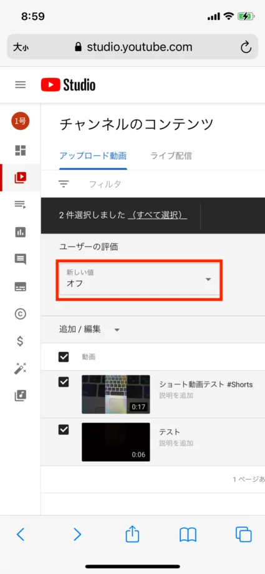Open the 1号 channel avatar
The image size is (265, 574).
point(20,121)
